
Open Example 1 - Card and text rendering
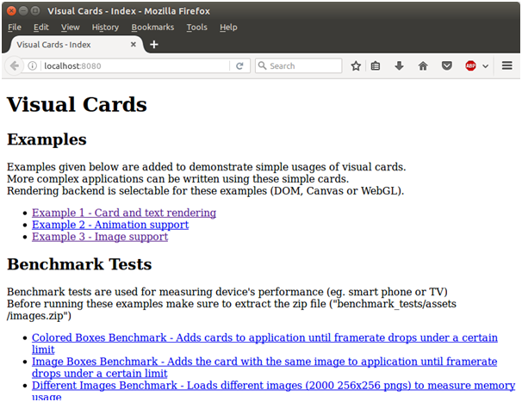coord(124,213)
